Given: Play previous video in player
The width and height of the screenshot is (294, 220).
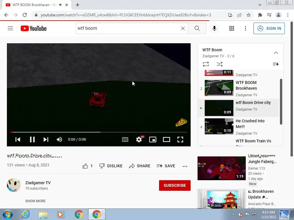Looking at the screenshot, I should coord(18,140).
